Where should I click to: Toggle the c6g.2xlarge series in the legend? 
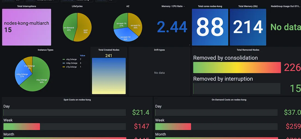[x=70, y=59]
